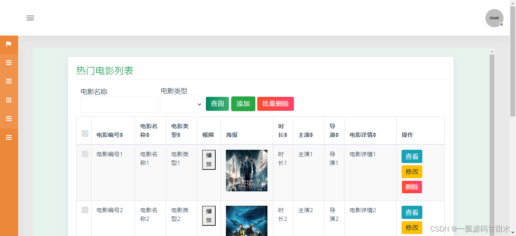
Task: Select the 热门电影列表 heading
Action: tap(105, 70)
